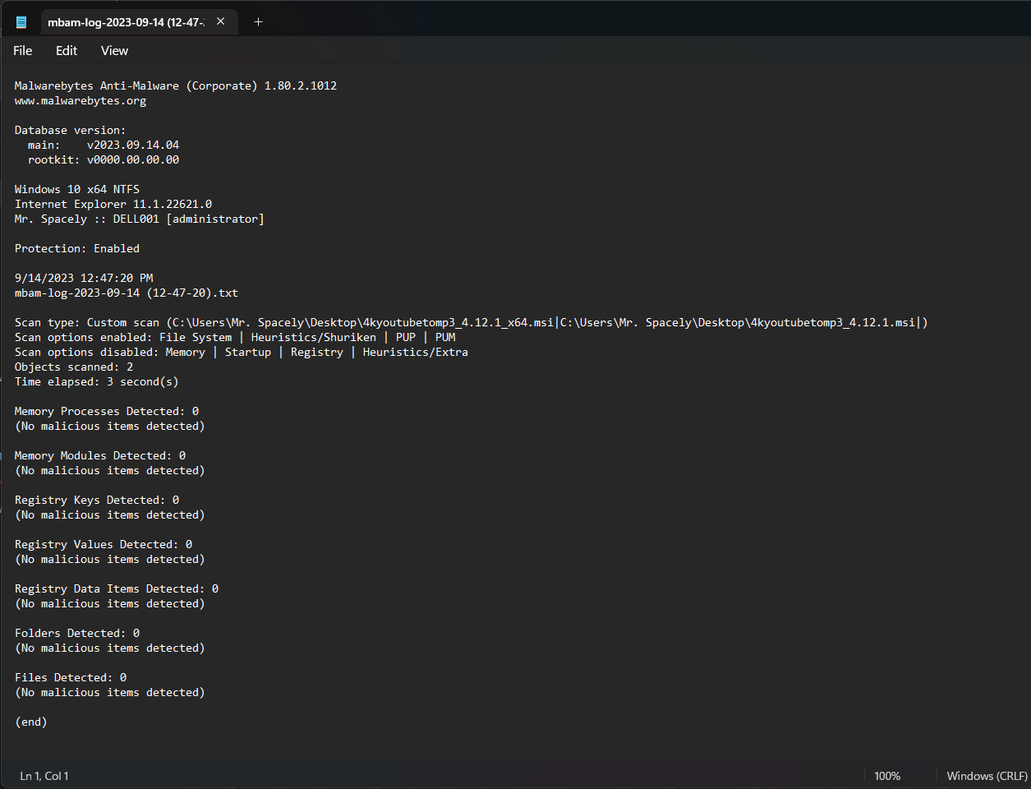Click the Internet Explorer 11.1.22621.0 line
The image size is (1031, 789).
(113, 204)
